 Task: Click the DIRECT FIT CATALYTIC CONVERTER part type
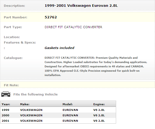[x=73, y=27]
